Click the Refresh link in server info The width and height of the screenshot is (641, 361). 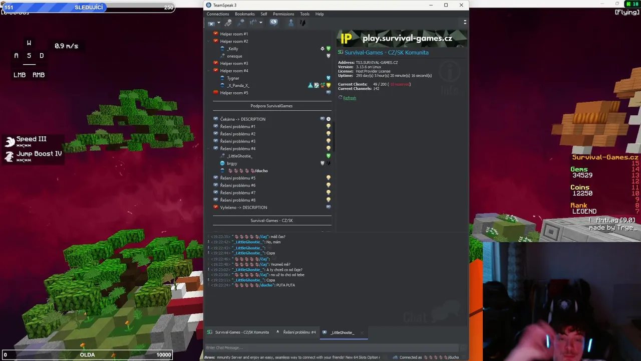coord(350,98)
